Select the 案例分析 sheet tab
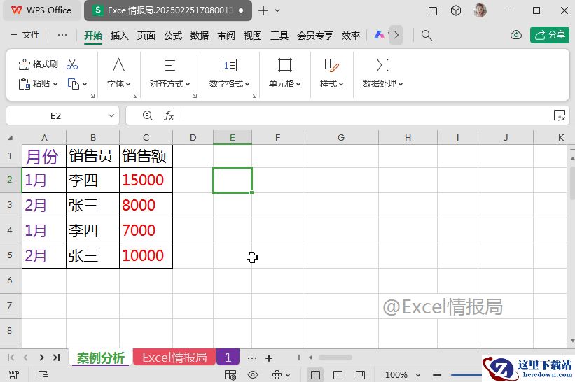 (x=100, y=358)
